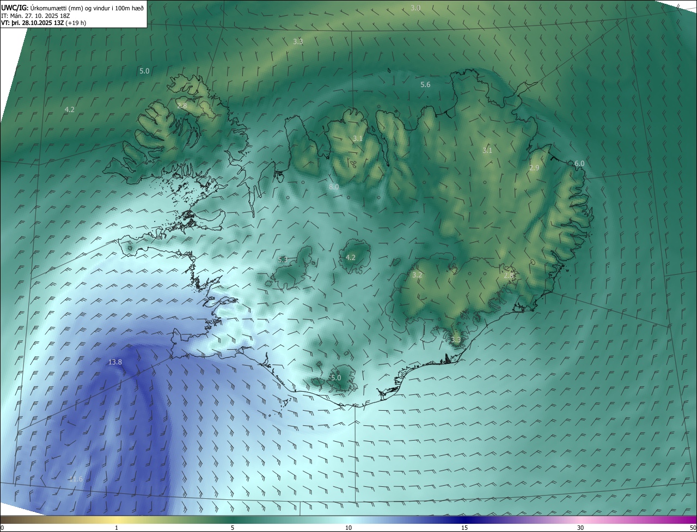Click the map title 'Úrkomumætti (mm) og vindur'
Viewport: 697px width, 532px height.
70,8
